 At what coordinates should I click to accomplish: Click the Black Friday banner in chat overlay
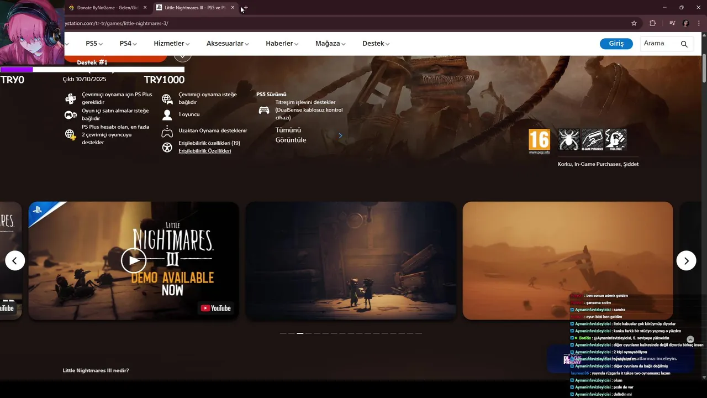click(621, 359)
